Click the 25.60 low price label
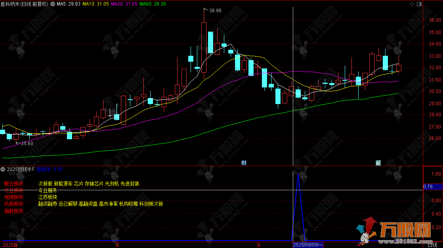443x248 pixels. click(x=27, y=144)
